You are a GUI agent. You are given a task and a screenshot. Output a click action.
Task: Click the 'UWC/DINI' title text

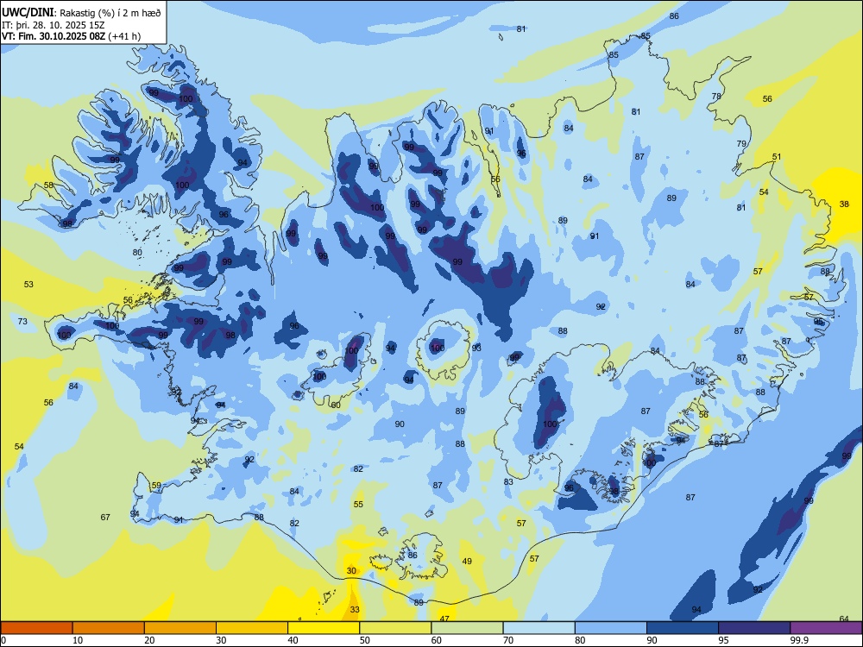28,12
